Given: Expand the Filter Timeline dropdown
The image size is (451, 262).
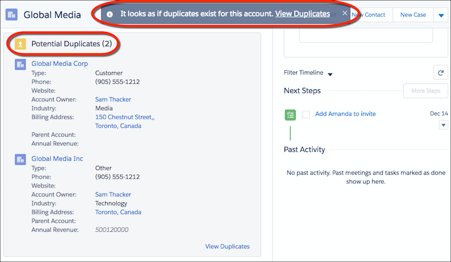Looking at the screenshot, I should [330, 74].
